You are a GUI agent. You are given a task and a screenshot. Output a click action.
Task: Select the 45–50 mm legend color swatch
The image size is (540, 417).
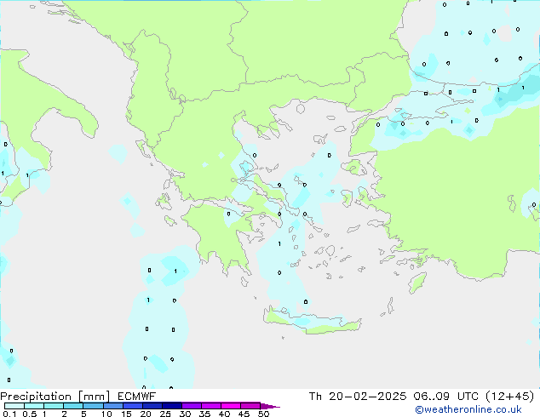(250, 406)
